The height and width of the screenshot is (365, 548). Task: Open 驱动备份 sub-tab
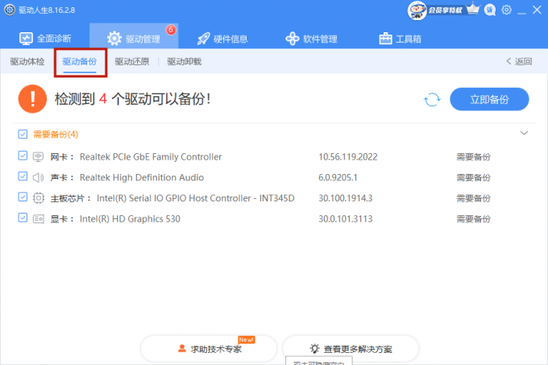[80, 62]
